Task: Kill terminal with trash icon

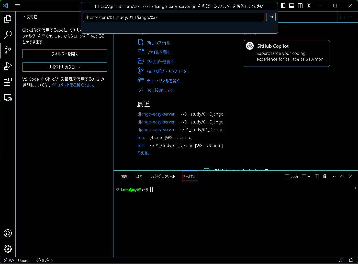Action: (325, 176)
